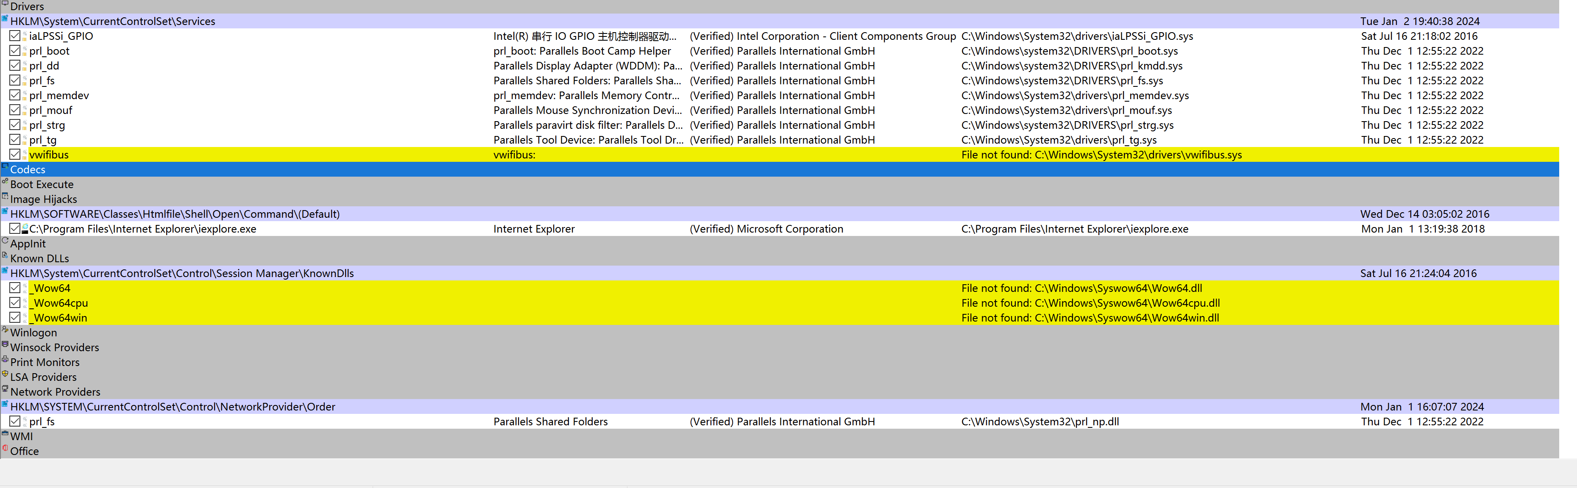Click the Office category icon

coord(5,448)
